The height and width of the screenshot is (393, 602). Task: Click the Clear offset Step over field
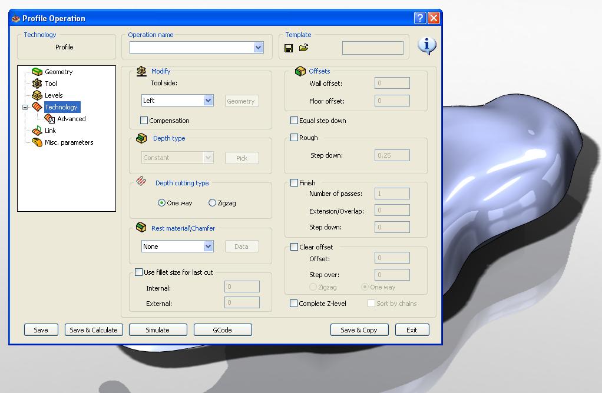pyautogui.click(x=392, y=275)
